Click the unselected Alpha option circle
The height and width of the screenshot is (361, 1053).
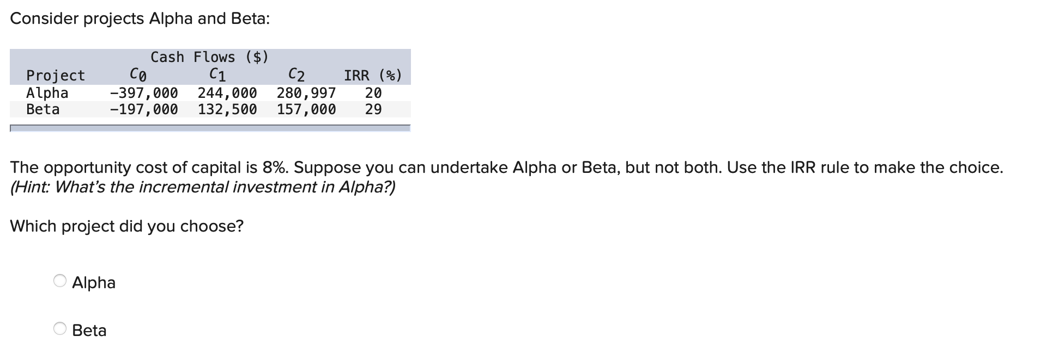coord(60,282)
